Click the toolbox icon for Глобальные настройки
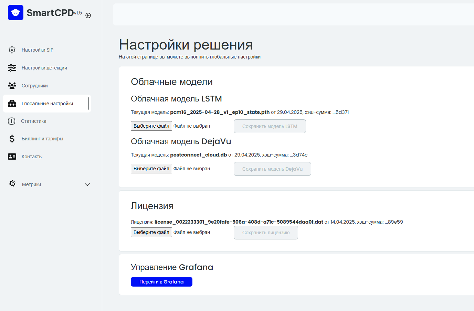Image resolution: width=474 pixels, height=311 pixels. [12, 104]
